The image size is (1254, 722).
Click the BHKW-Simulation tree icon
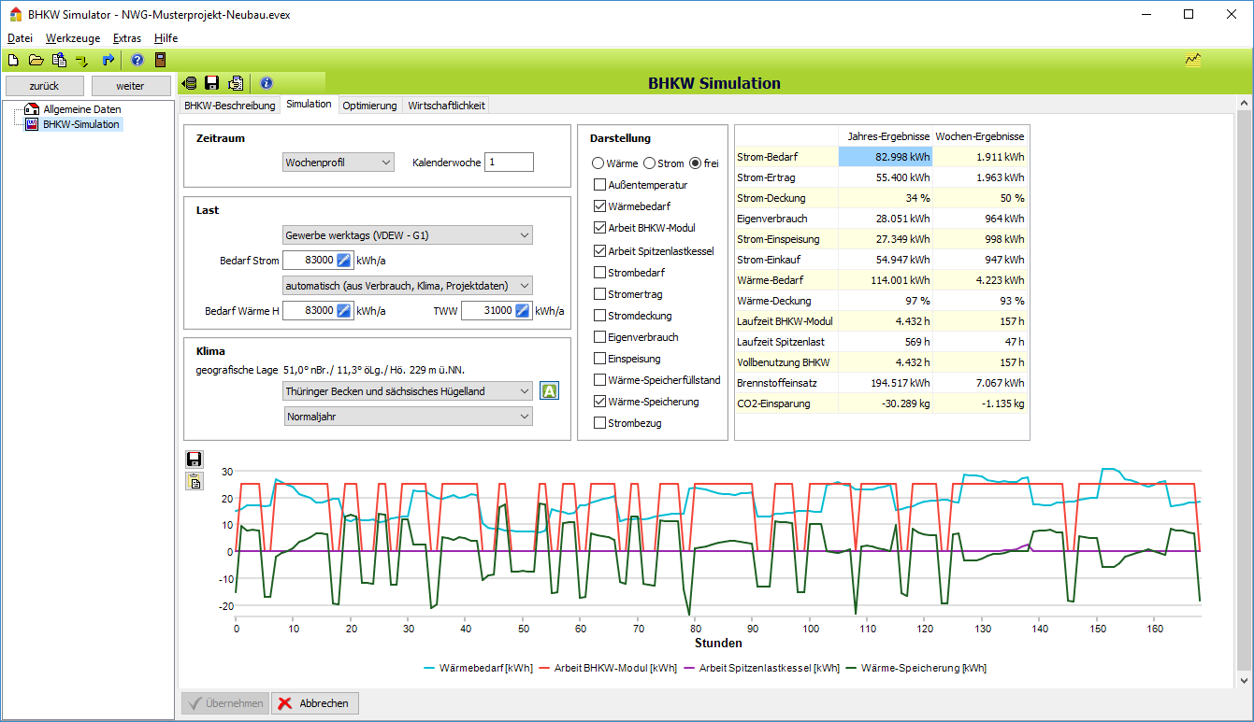coord(32,123)
